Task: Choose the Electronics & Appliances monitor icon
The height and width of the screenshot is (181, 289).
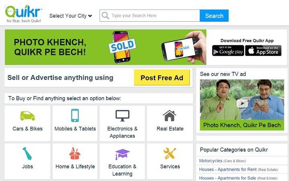Action: (x=122, y=116)
